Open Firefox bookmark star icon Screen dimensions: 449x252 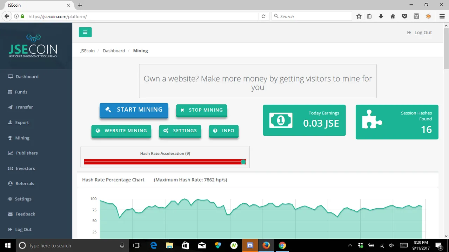click(359, 16)
